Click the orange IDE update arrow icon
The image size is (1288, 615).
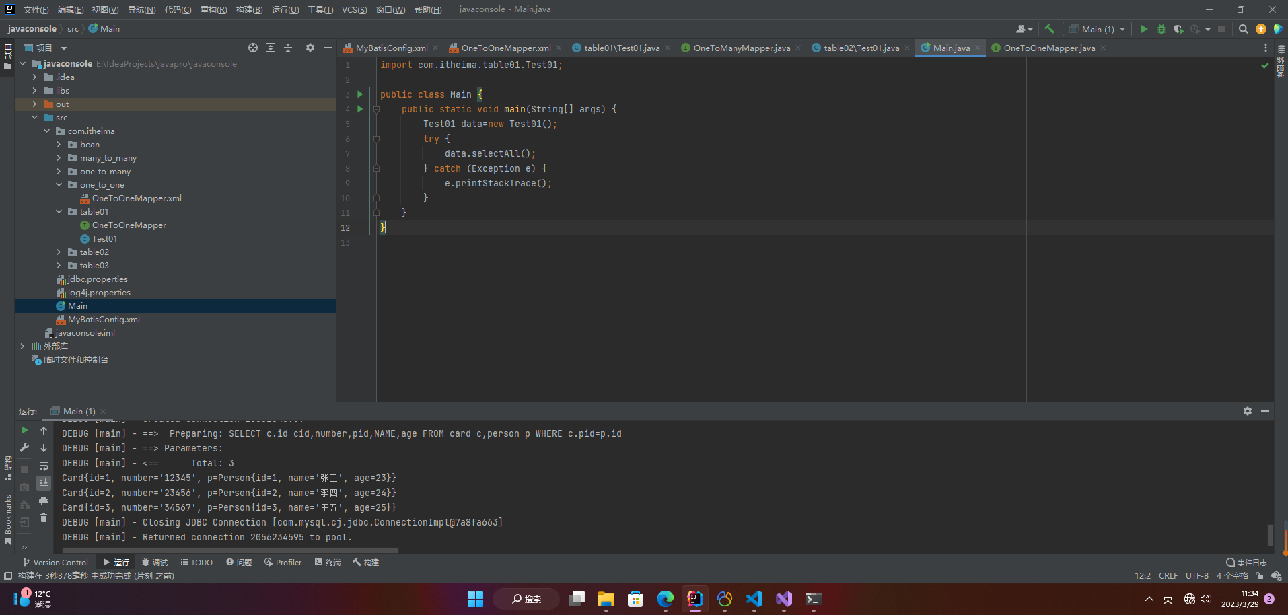click(x=1261, y=29)
